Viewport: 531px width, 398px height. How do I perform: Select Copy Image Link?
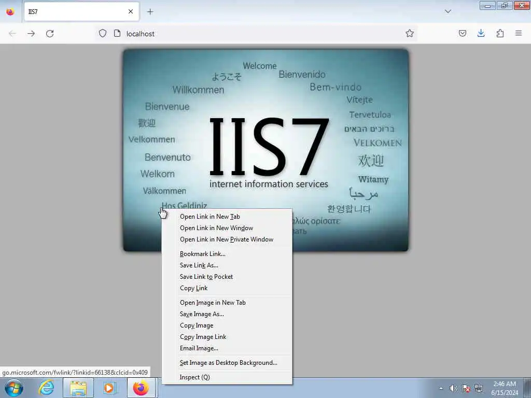pyautogui.click(x=227, y=337)
